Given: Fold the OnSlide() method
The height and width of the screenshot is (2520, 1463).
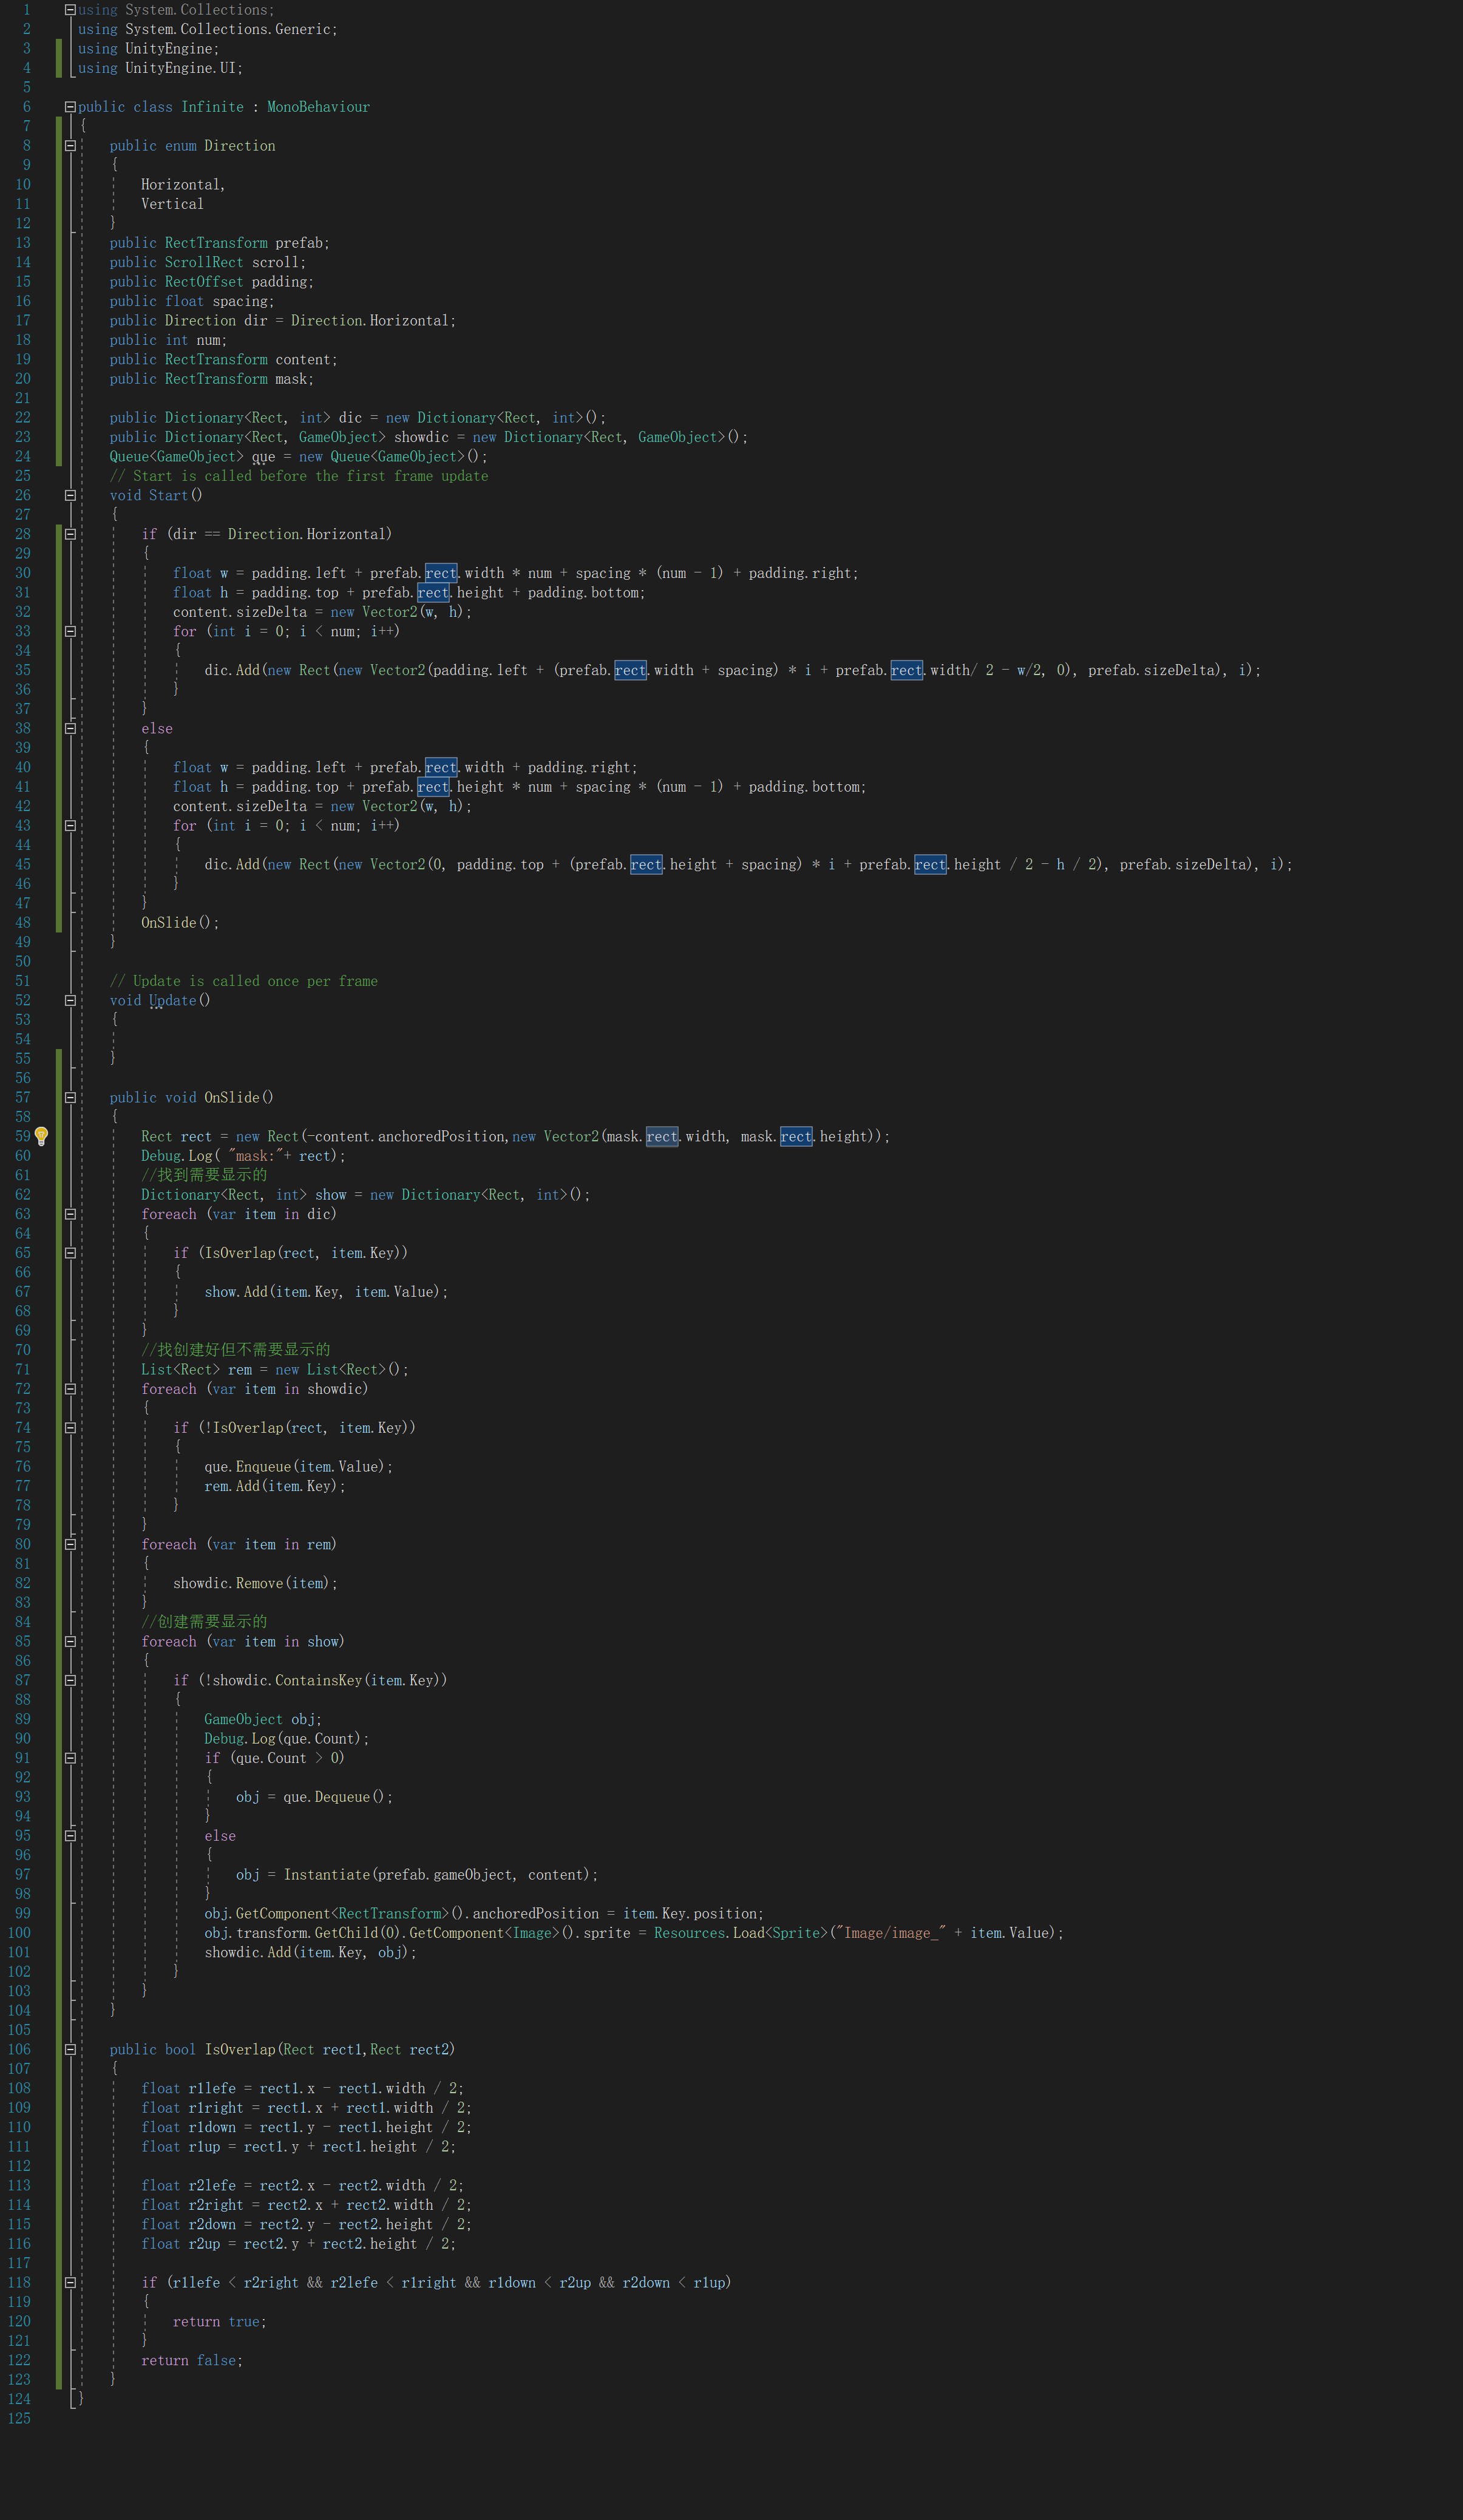Looking at the screenshot, I should tap(70, 1097).
